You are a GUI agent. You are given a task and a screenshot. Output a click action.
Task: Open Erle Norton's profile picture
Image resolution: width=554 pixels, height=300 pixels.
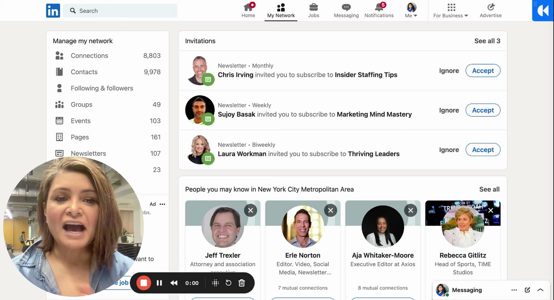click(303, 227)
